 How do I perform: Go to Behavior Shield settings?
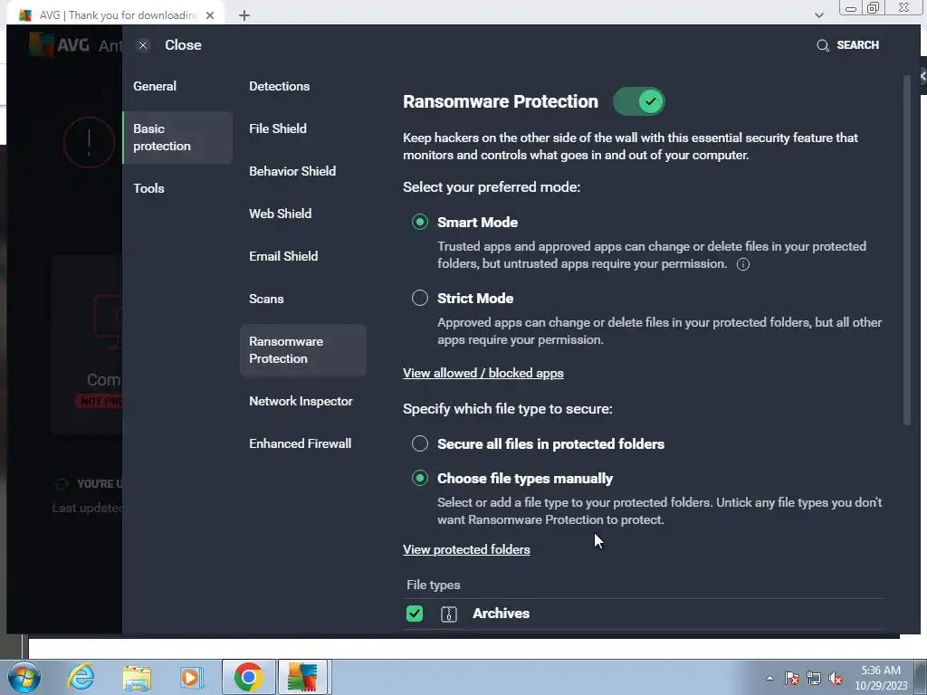(x=292, y=171)
